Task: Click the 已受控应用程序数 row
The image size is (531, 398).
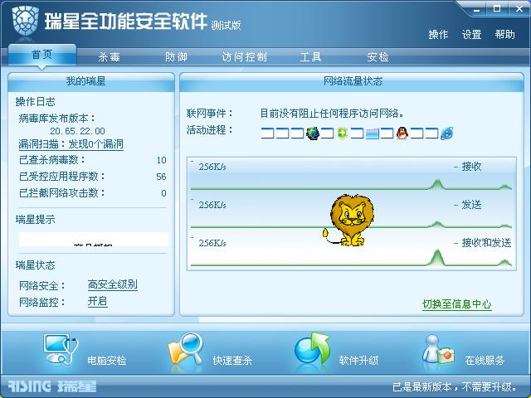Action: pyautogui.click(x=92, y=177)
